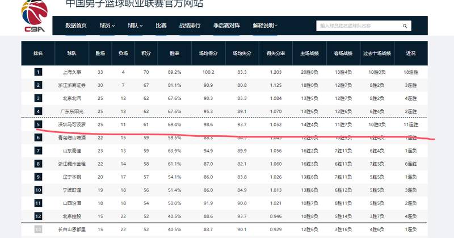Click the 100.2 points-per-game cell

[208, 72]
